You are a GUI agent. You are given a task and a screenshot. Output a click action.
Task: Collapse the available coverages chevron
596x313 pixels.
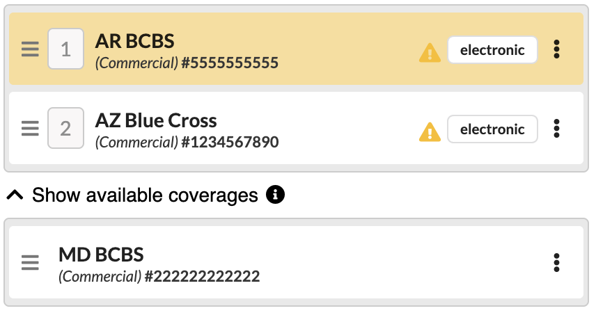point(15,195)
